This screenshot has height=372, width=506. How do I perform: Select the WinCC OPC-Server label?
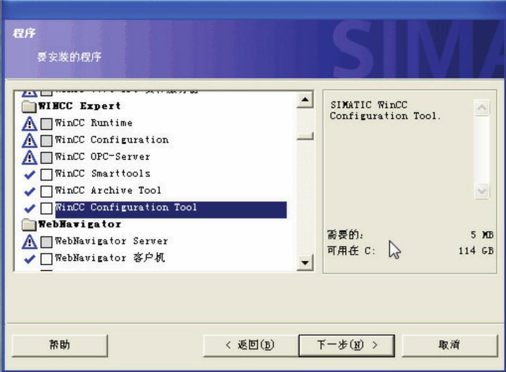point(102,156)
